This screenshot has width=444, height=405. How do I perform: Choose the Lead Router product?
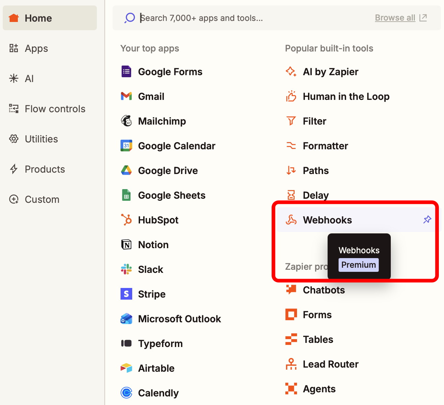pyautogui.click(x=330, y=364)
